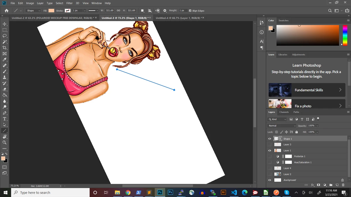Delete layer using trash icon
The image size is (351, 197).
tap(343, 185)
